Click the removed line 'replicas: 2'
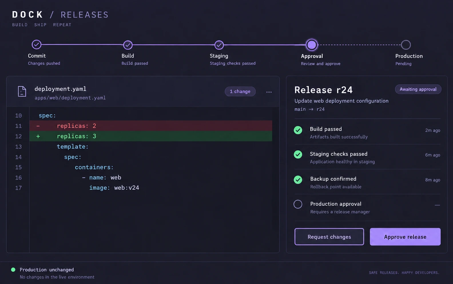Viewport: 453px width, 284px height. 151,126
